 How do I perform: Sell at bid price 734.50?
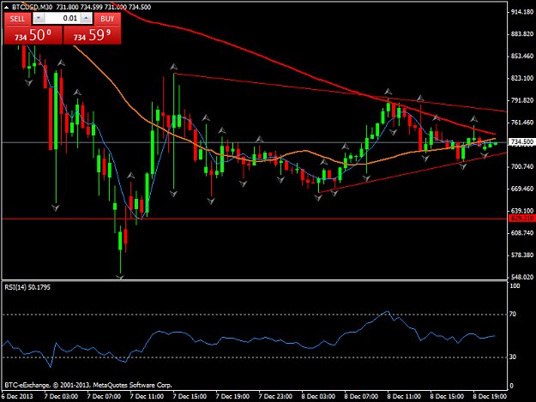coord(33,35)
